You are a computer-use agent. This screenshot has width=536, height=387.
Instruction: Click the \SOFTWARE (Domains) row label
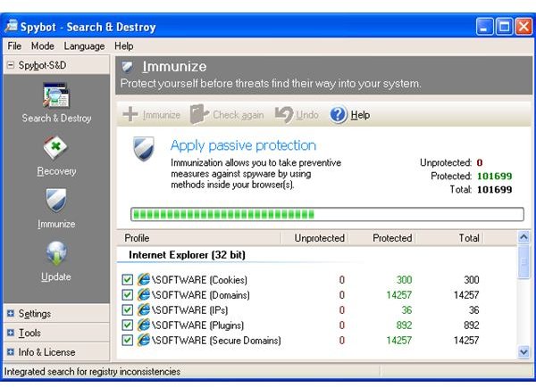point(201,295)
